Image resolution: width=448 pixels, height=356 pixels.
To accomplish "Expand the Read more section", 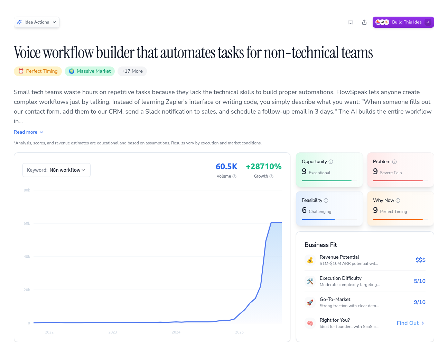I will click(x=29, y=132).
